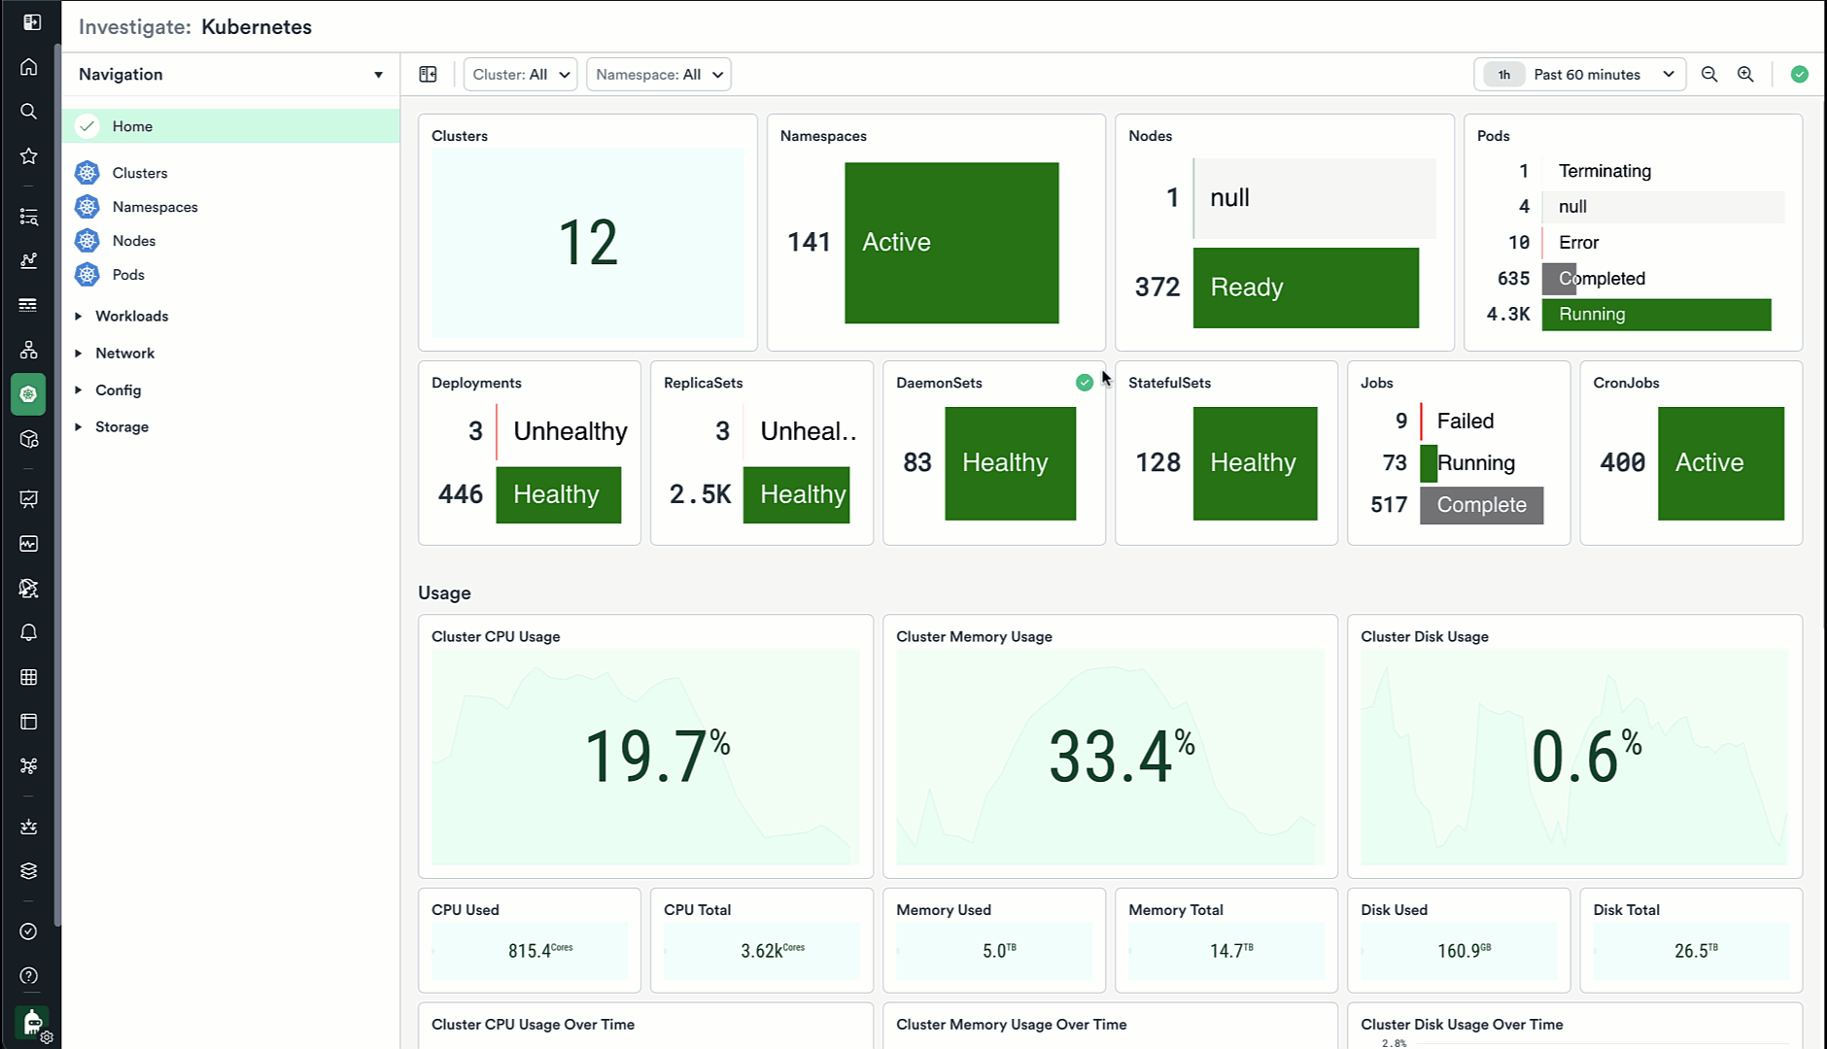Go to Clusters in navigation
Screen dimensions: 1827x1049
click(x=140, y=173)
